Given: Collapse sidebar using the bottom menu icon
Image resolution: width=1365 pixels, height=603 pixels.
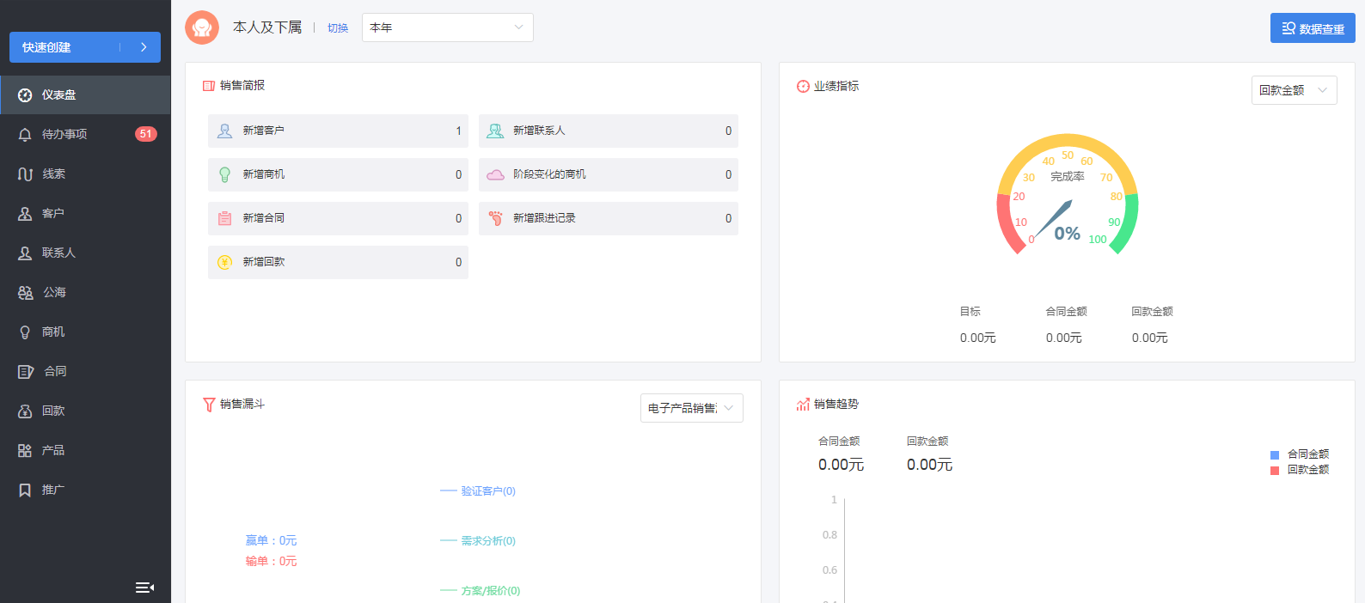Looking at the screenshot, I should click(x=144, y=588).
